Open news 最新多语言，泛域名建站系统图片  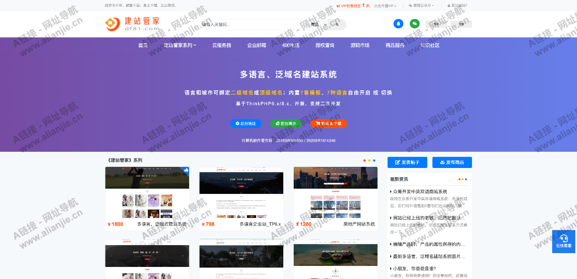[x=428, y=256]
